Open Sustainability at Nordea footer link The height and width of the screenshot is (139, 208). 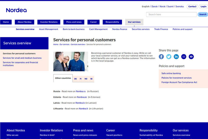click(151, 135)
